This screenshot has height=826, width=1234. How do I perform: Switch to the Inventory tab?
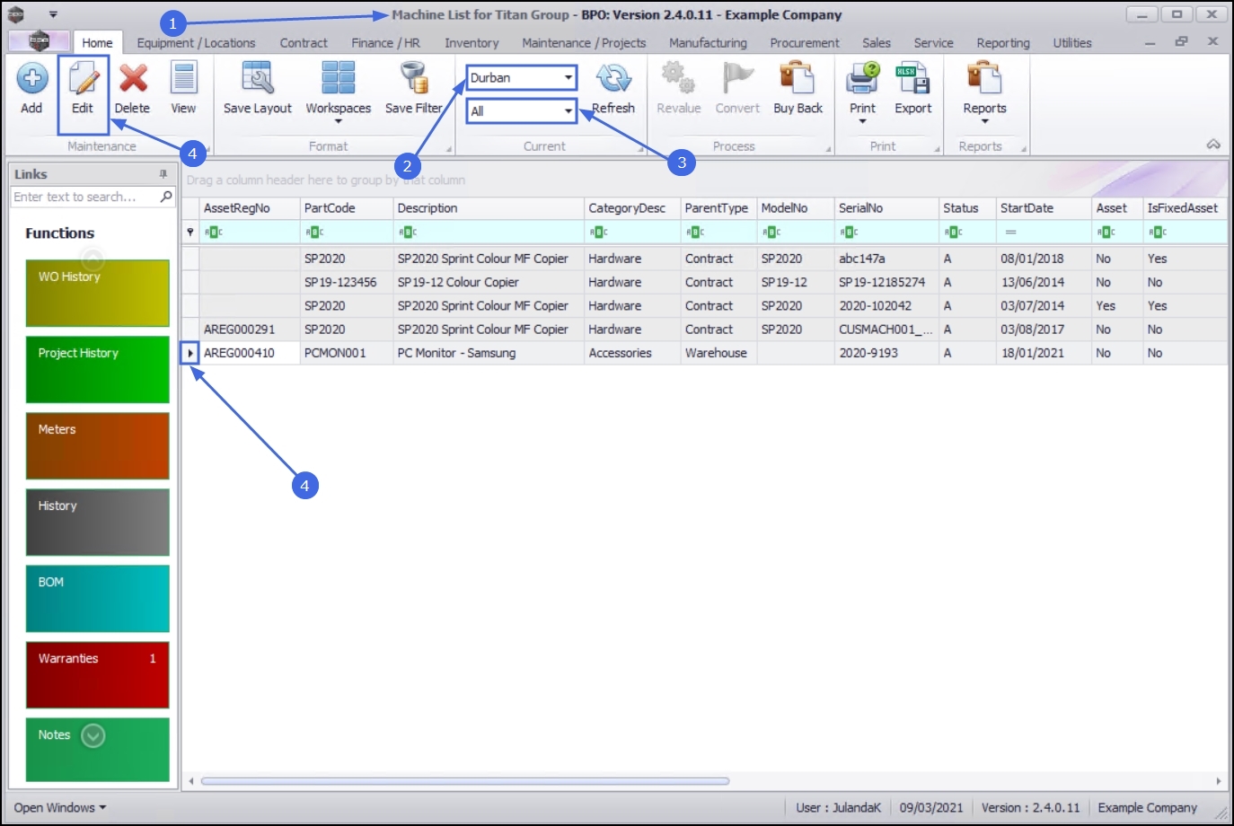pyautogui.click(x=472, y=42)
